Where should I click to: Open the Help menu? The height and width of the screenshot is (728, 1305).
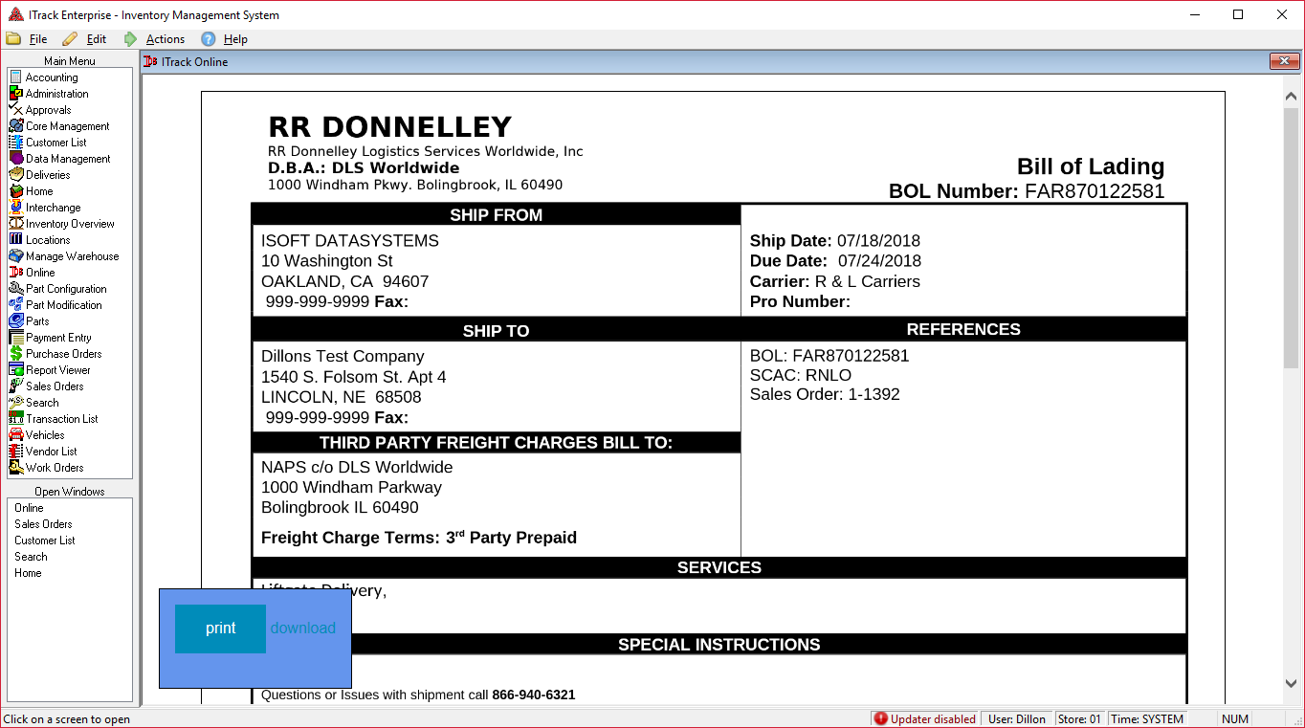(235, 39)
